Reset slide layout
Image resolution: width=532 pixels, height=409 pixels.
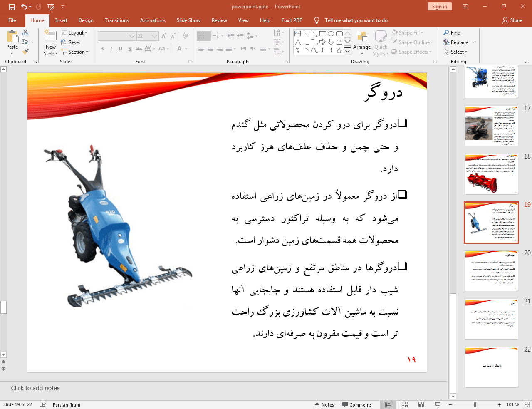pyautogui.click(x=71, y=42)
